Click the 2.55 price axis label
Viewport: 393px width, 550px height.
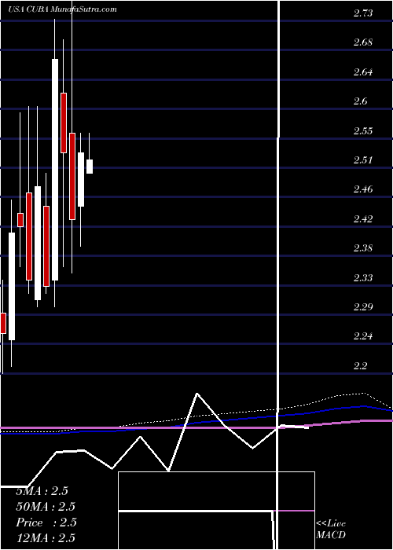pyautogui.click(x=363, y=131)
